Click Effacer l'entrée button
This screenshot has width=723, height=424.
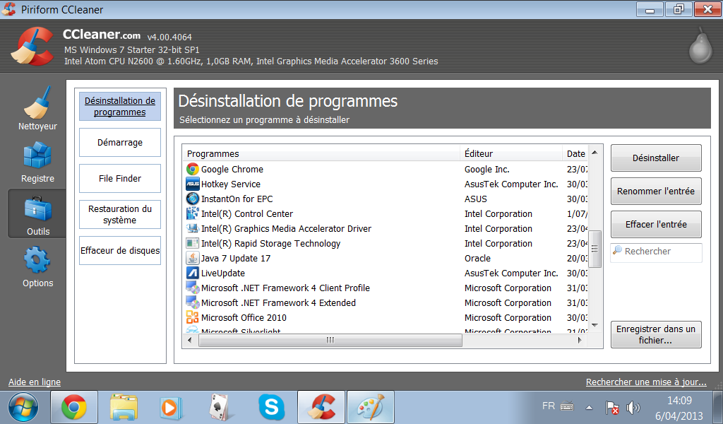click(656, 224)
